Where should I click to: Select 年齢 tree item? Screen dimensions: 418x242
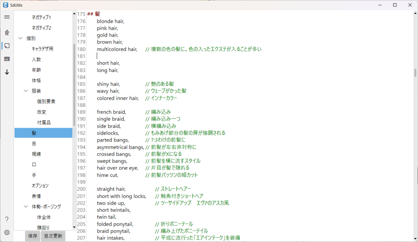36,70
